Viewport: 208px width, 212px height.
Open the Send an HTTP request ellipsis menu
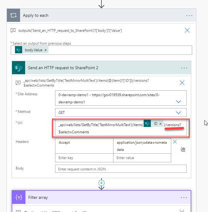[184, 68]
